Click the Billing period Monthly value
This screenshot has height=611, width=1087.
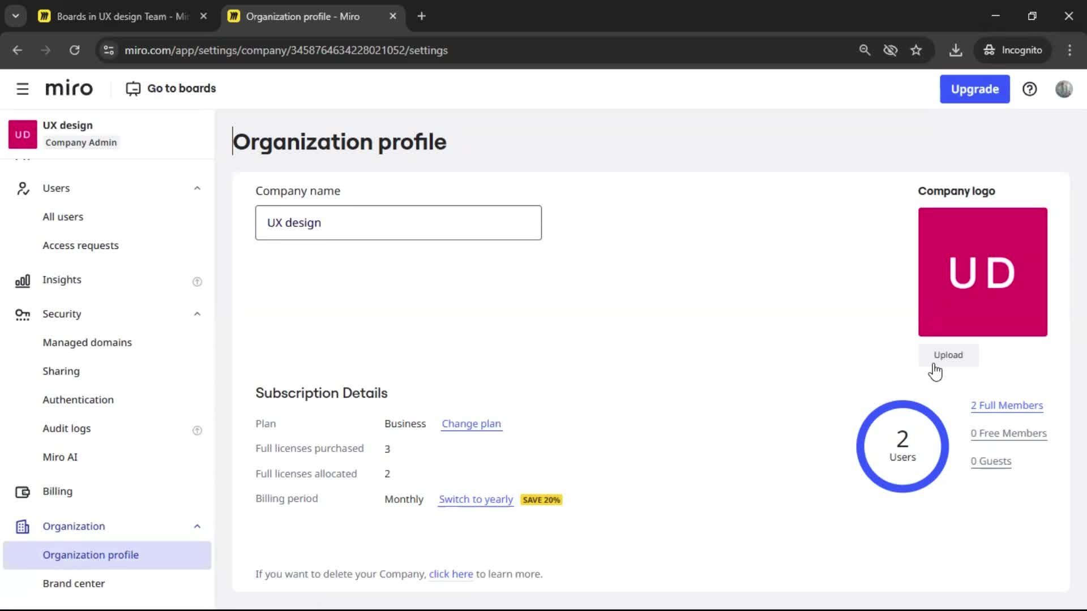click(404, 500)
